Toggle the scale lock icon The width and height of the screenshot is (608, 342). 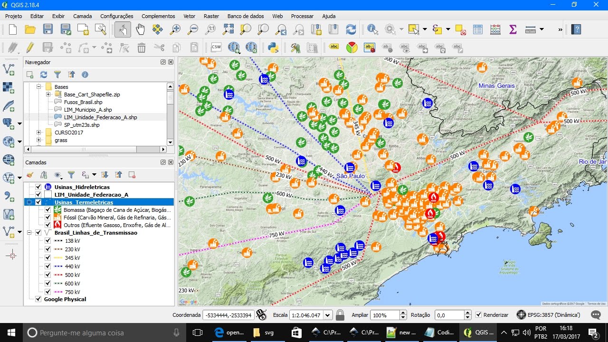(340, 315)
